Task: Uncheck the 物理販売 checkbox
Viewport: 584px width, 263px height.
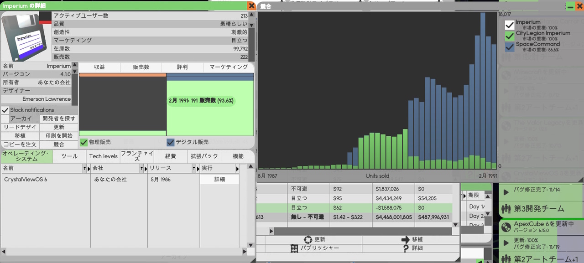Action: click(83, 143)
